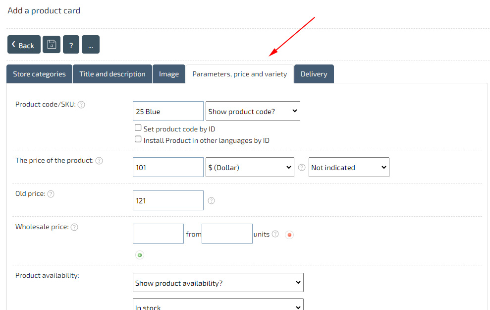Open the three-dots more options button

tap(91, 45)
